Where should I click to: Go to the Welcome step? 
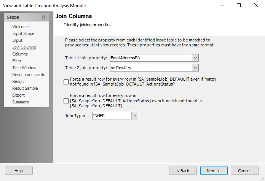pyautogui.click(x=21, y=27)
